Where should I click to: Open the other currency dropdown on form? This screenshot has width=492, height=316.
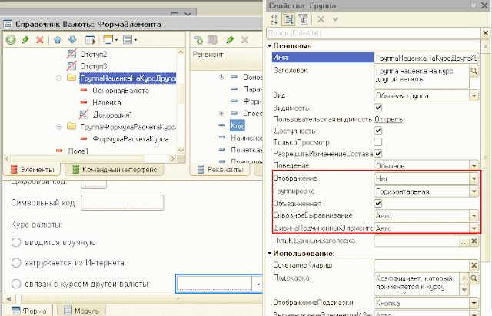click(x=258, y=284)
